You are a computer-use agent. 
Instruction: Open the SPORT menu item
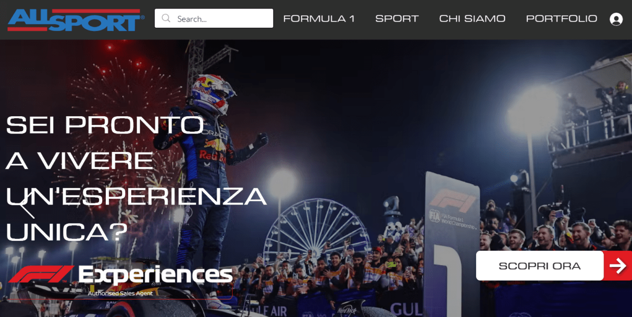tap(397, 19)
